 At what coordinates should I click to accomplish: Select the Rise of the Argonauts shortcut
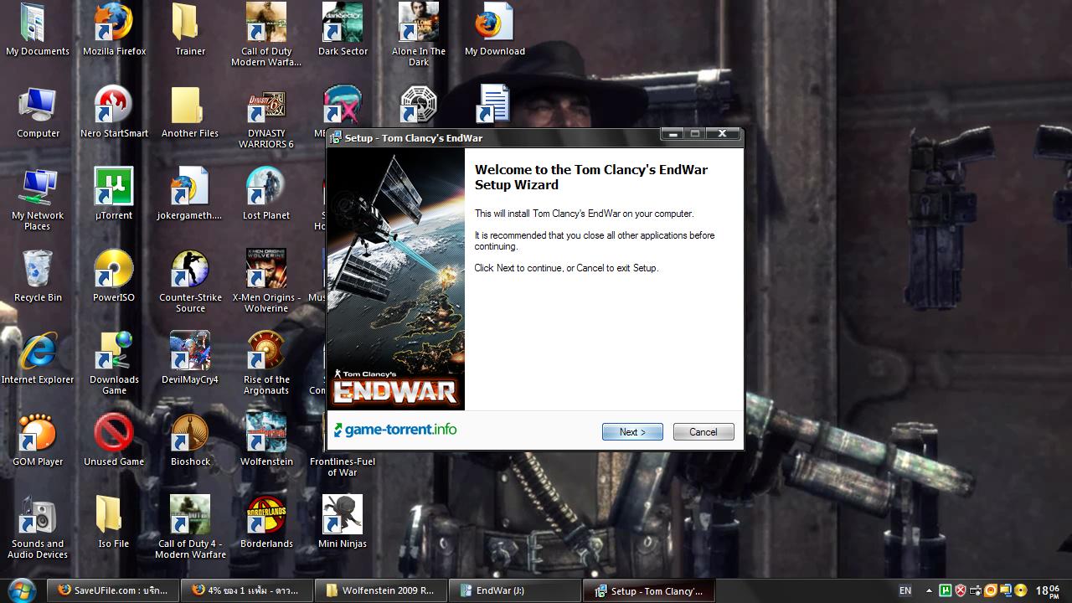point(266,363)
